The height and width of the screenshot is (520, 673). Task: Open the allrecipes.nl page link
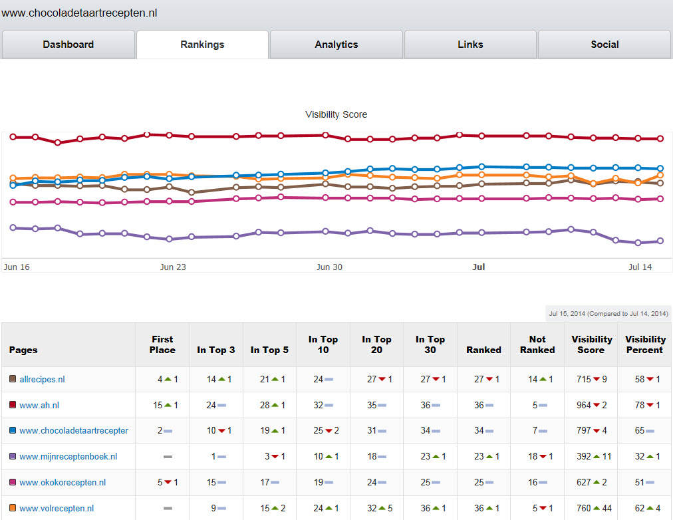click(42, 379)
